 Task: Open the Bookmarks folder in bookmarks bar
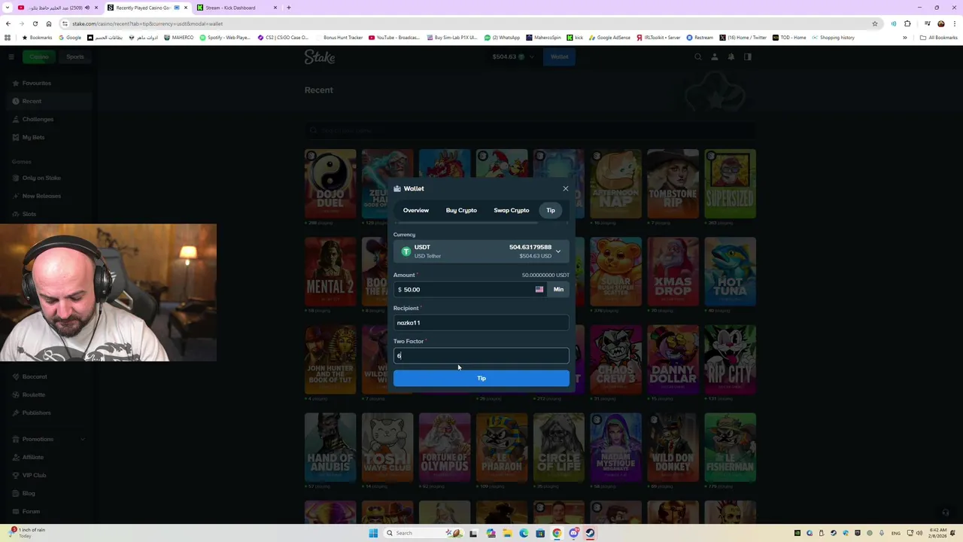pyautogui.click(x=37, y=38)
